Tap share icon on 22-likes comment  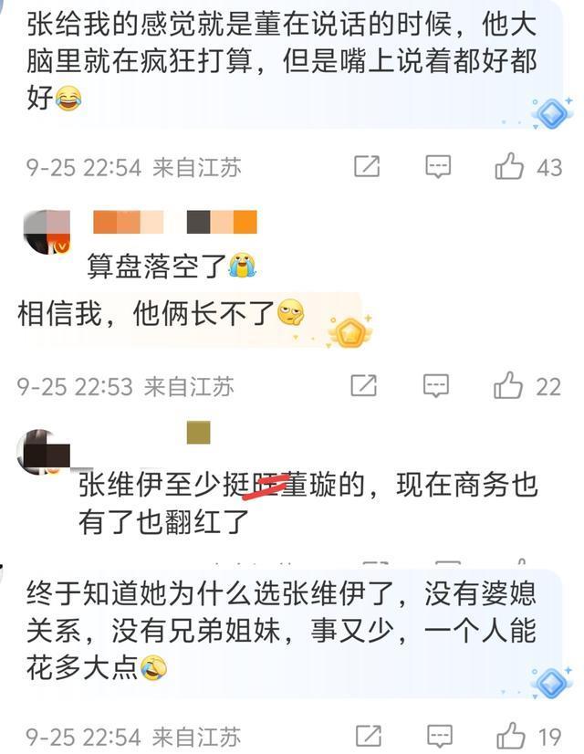pos(364,385)
